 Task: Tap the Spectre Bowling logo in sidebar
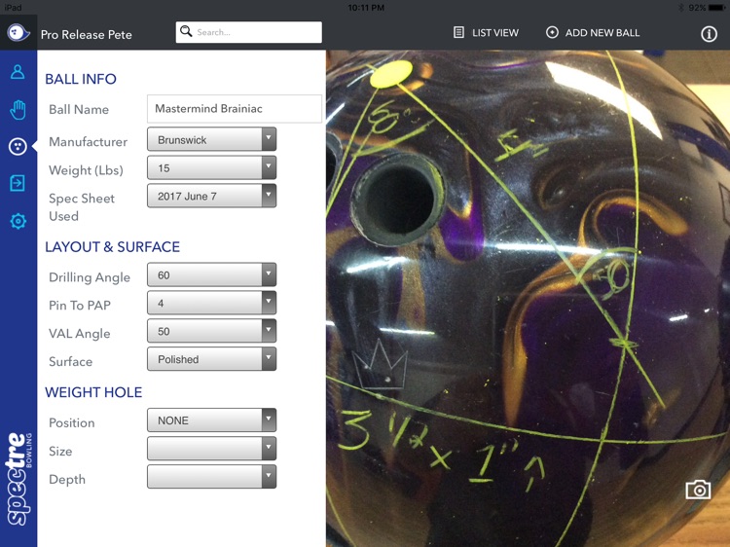coord(19,479)
